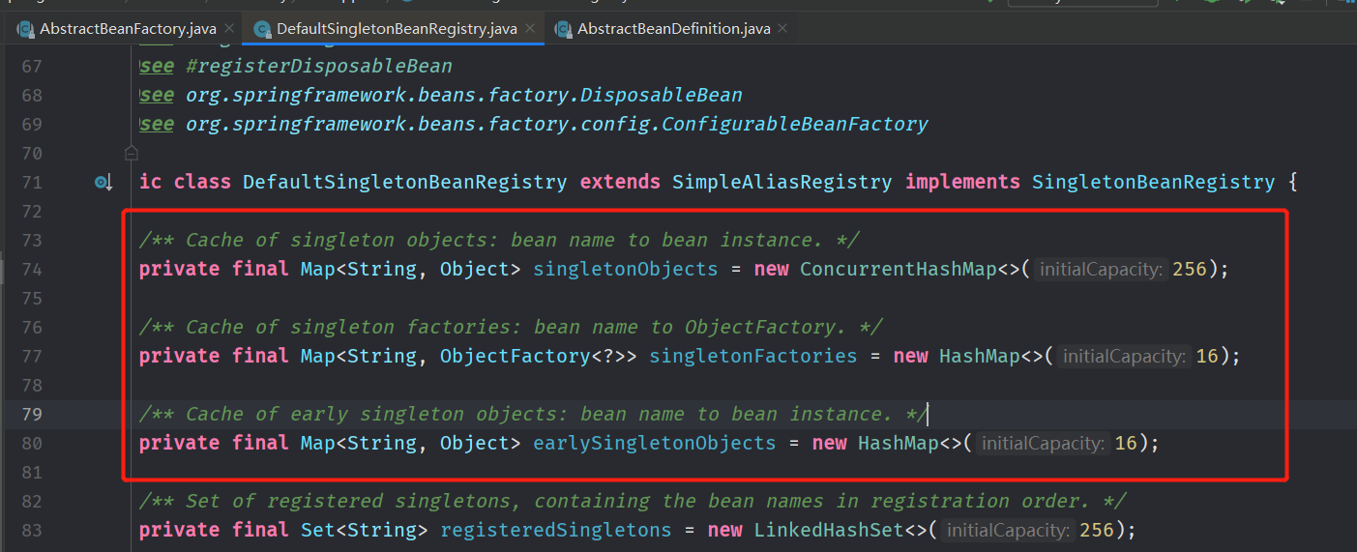The width and height of the screenshot is (1357, 552).
Task: Click line number 74 in the gutter
Action: click(x=31, y=269)
